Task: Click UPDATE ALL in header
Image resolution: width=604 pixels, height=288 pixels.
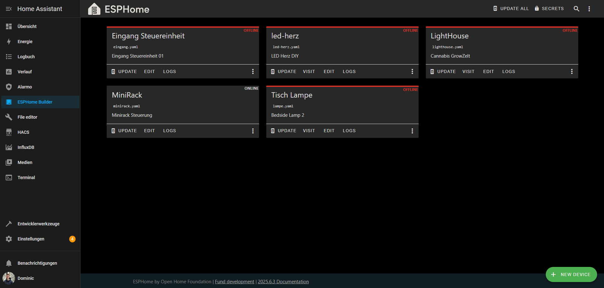Action: (x=511, y=8)
